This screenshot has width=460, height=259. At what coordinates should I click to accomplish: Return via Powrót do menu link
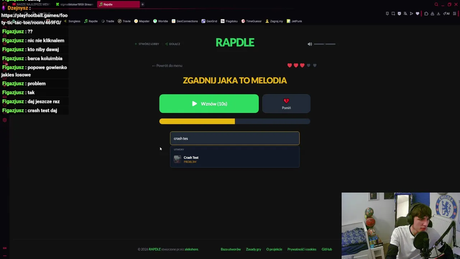[x=167, y=65]
